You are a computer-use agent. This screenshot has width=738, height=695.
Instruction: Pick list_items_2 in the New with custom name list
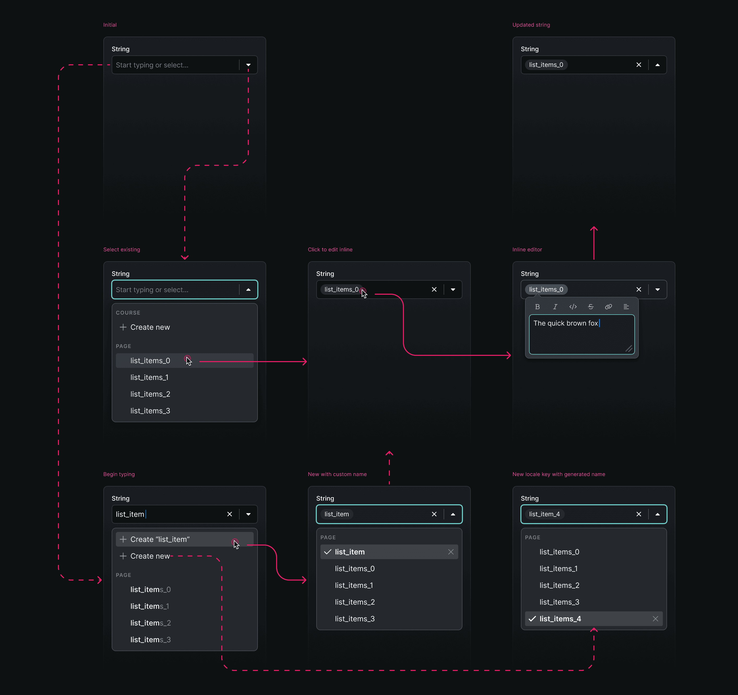coord(389,602)
